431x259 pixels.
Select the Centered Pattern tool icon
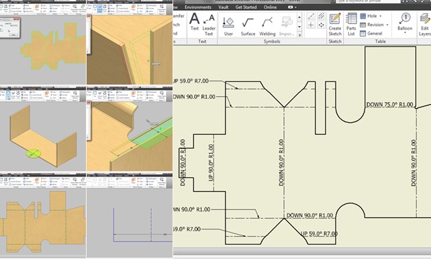click(321, 25)
